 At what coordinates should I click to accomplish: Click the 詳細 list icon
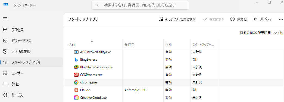5,84
